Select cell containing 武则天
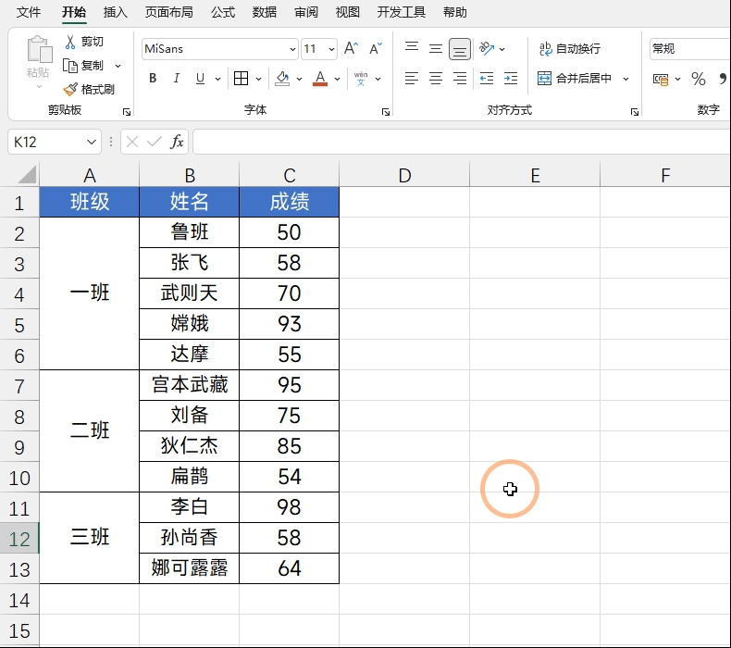This screenshot has height=648, width=731. 190,293
